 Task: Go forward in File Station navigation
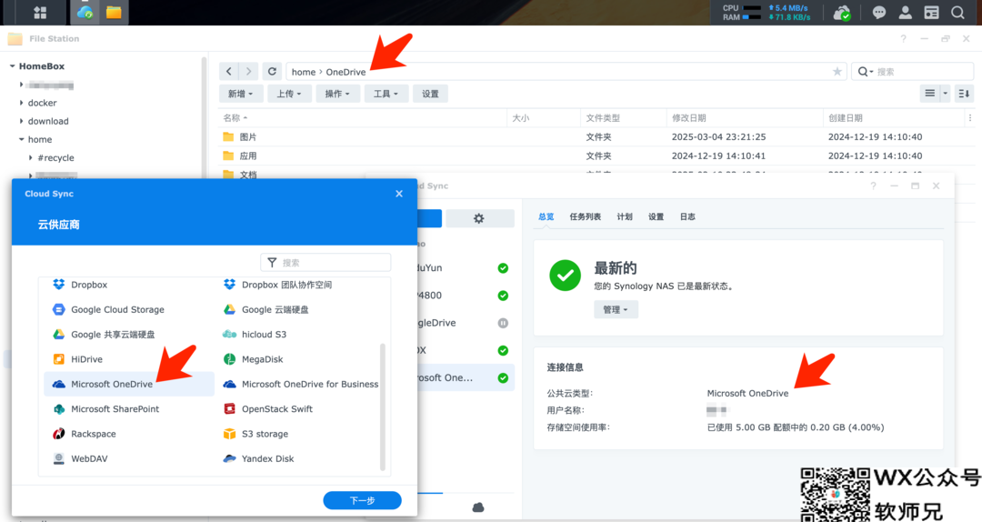(x=248, y=72)
